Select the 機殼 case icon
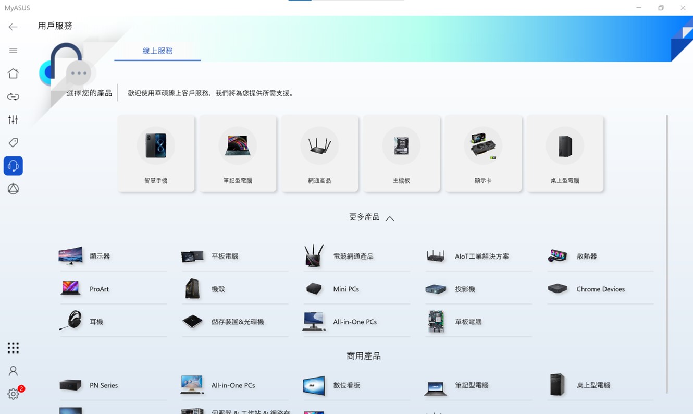The image size is (693, 414). [x=192, y=288]
